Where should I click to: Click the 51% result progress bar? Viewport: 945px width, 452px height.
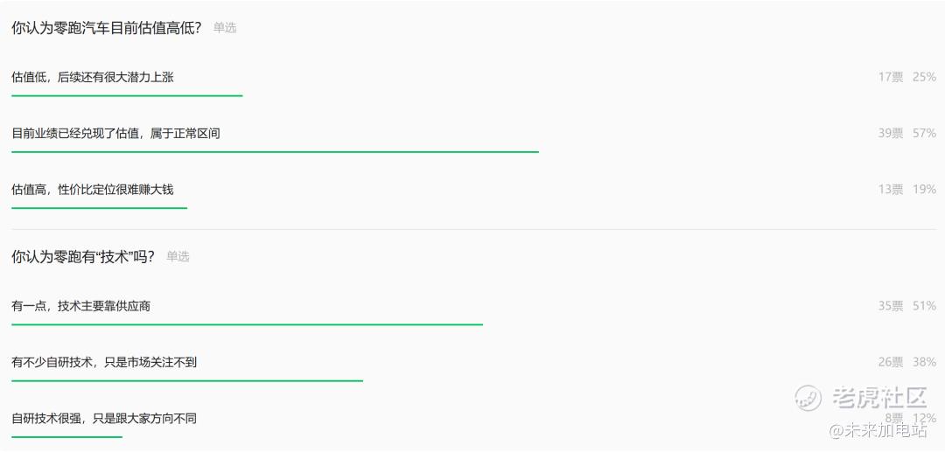[x=247, y=324]
